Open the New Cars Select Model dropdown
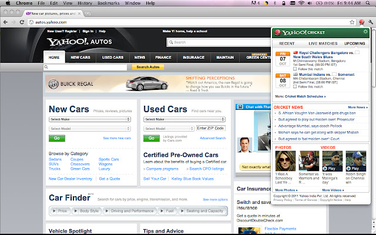The image size is (376, 235). click(x=89, y=128)
